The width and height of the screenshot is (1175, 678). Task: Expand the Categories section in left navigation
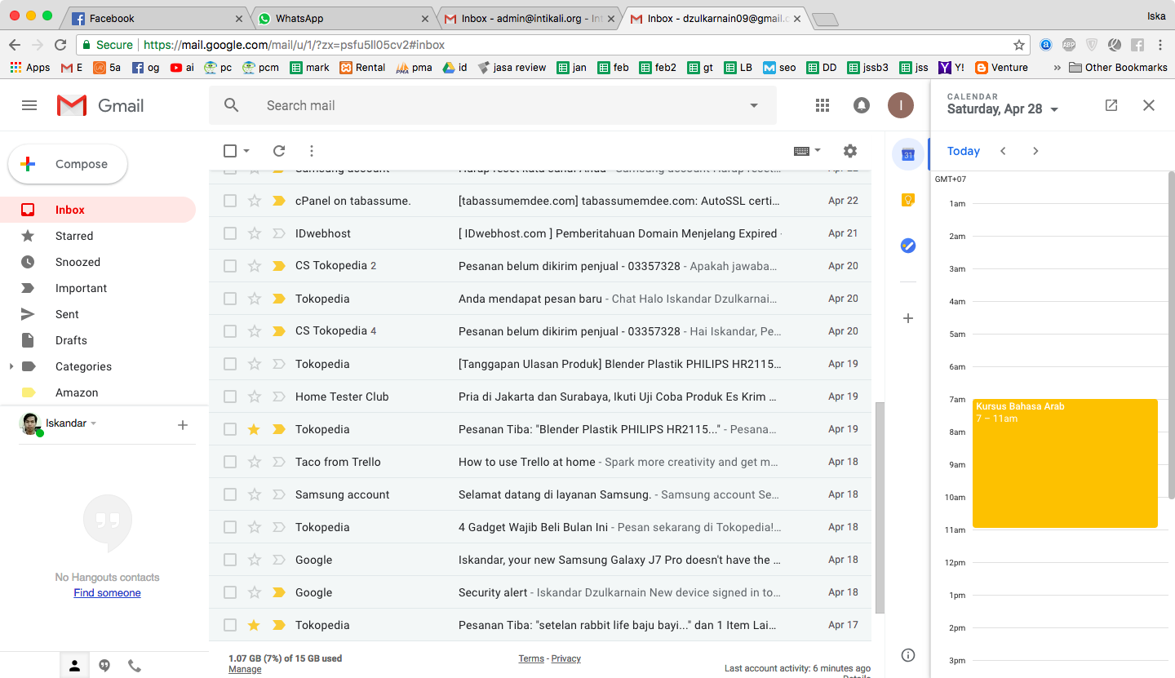click(11, 366)
